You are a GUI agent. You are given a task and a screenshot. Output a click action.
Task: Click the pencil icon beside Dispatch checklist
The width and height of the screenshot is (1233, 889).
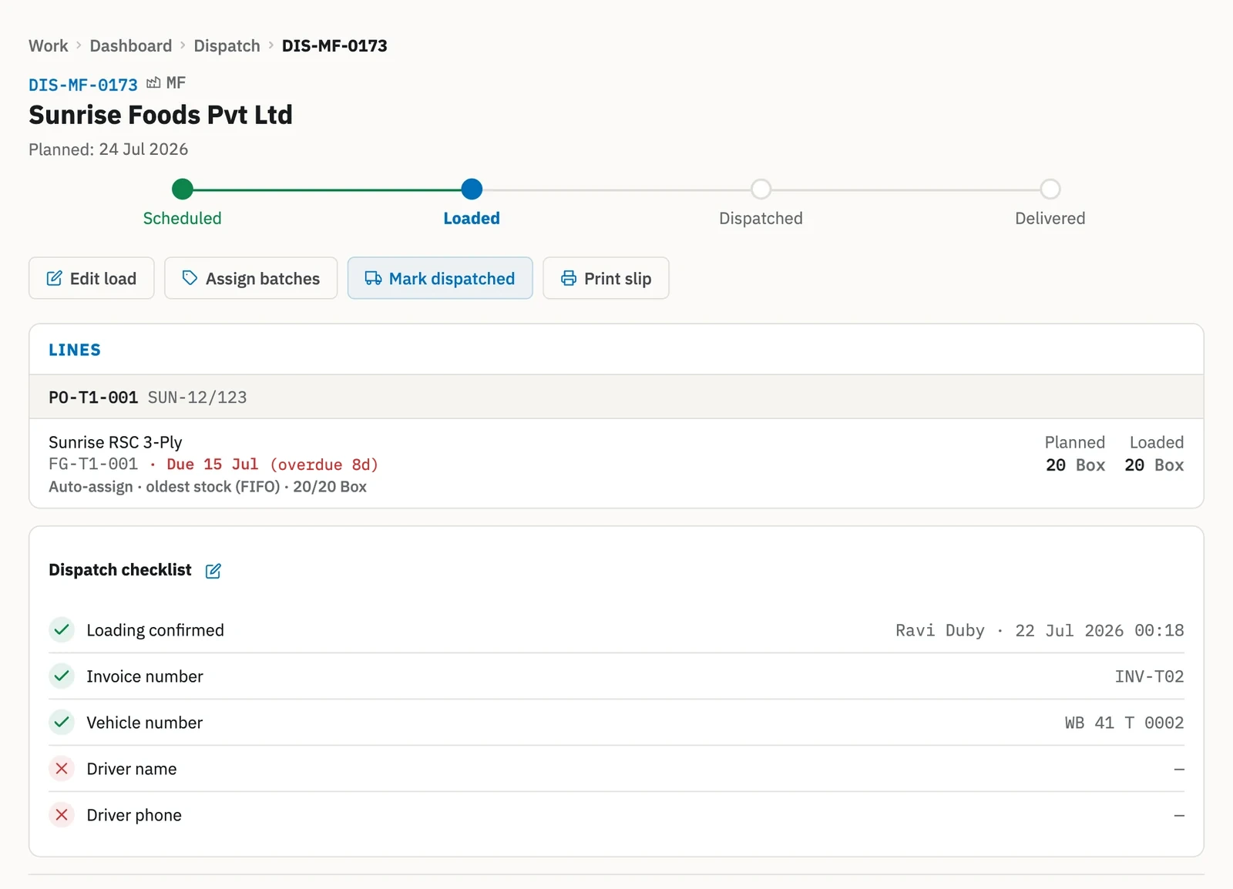coord(213,571)
